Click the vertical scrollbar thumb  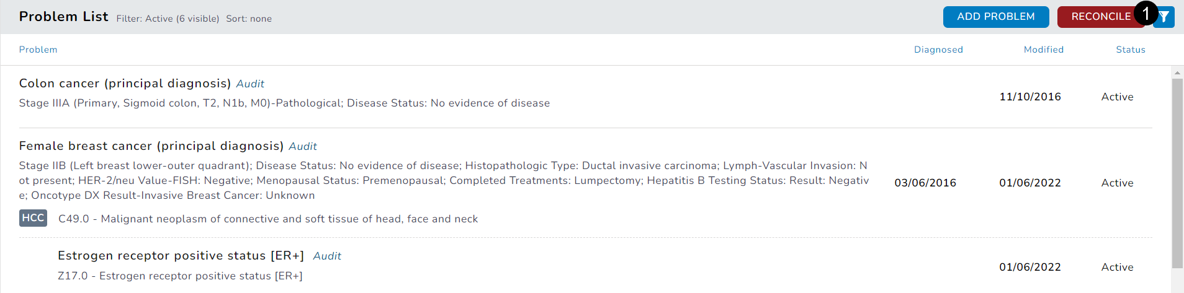[x=1177, y=173]
